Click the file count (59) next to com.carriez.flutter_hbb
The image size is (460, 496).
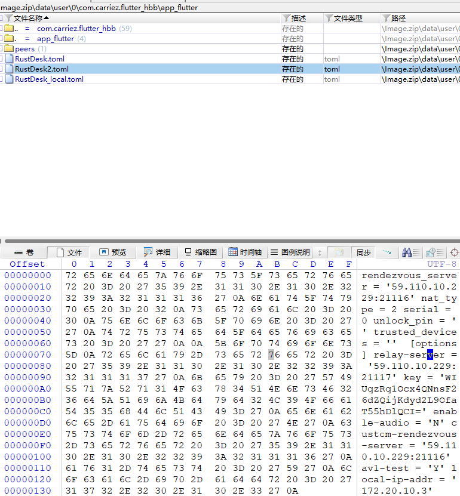[x=125, y=29]
